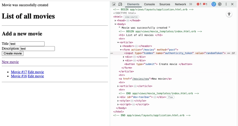Focus the Title input field
This screenshot has height=126, width=238.
point(27,44)
